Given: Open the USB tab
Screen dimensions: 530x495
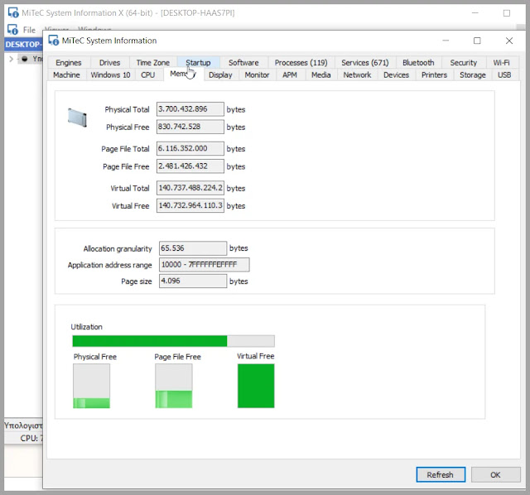Looking at the screenshot, I should [504, 75].
